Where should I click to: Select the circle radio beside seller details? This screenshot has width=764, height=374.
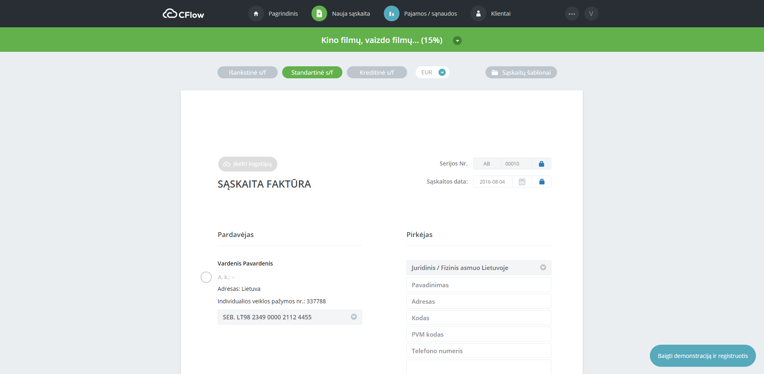[206, 277]
